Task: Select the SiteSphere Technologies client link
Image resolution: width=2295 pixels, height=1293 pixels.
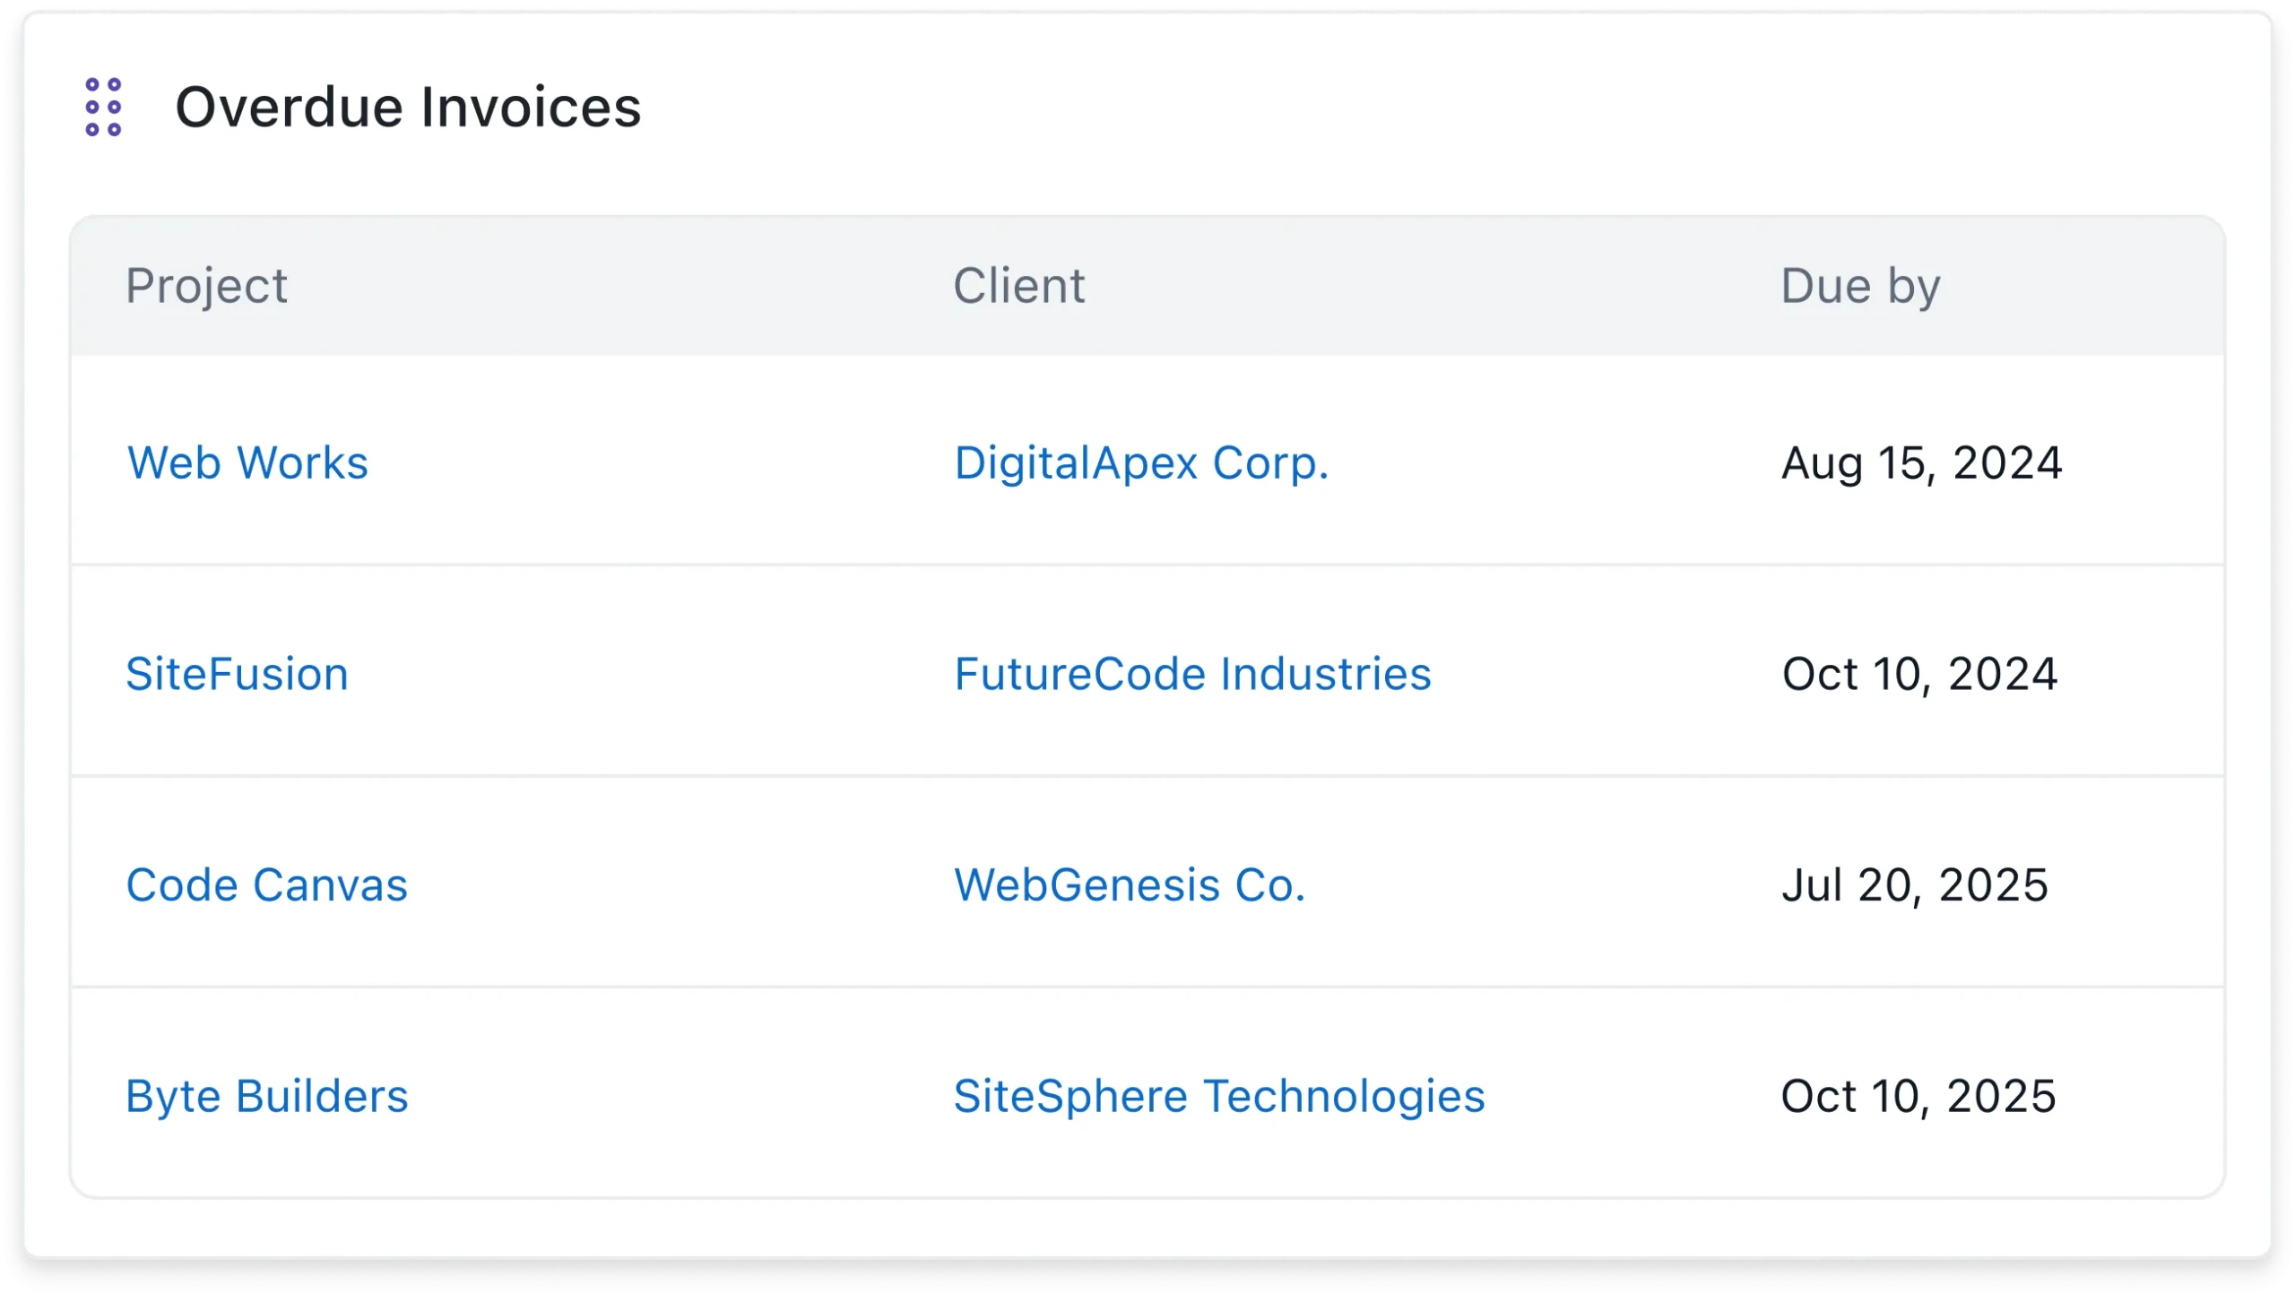Action: [1218, 1096]
